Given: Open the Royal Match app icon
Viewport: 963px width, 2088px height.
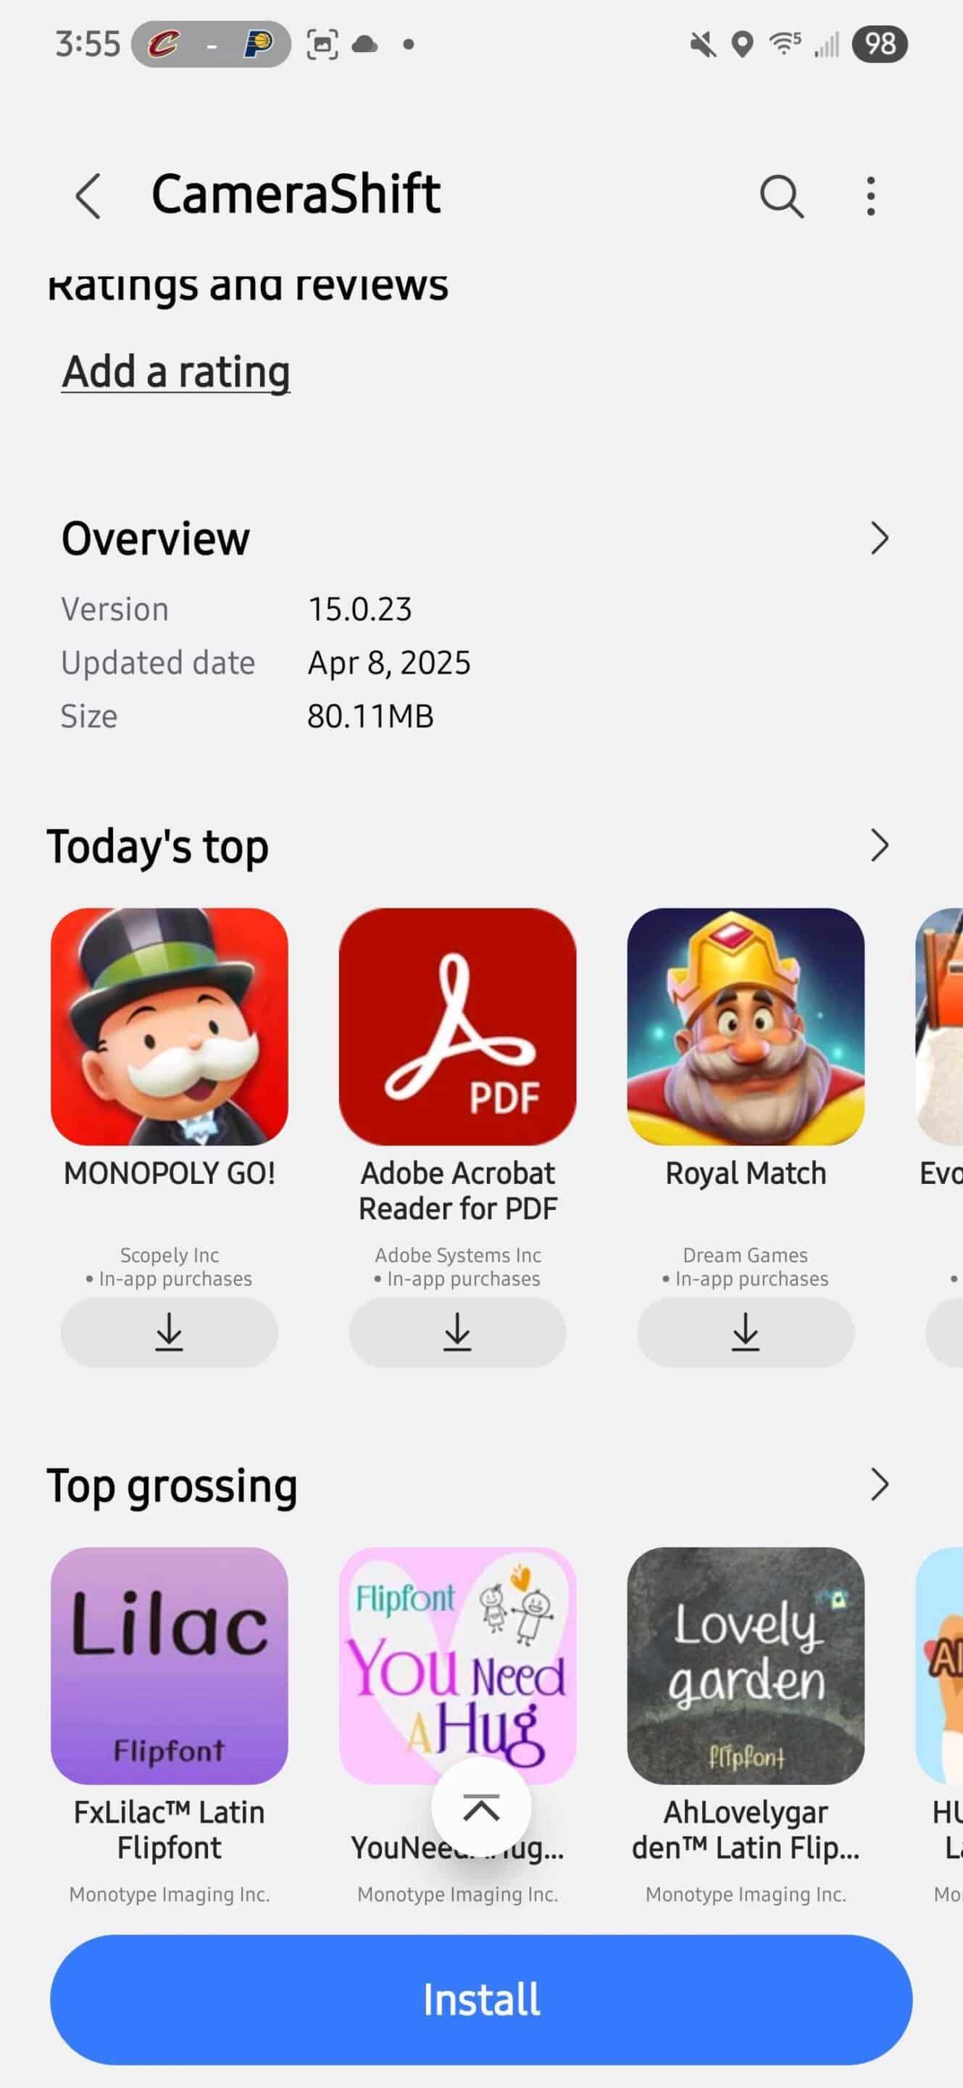Looking at the screenshot, I should click(746, 1026).
